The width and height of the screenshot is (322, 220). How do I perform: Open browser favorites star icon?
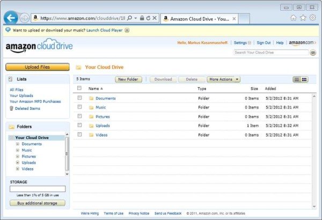pos(303,18)
